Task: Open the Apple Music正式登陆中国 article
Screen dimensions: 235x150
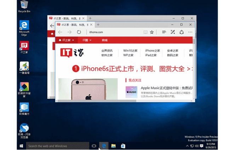Action: click(x=167, y=88)
